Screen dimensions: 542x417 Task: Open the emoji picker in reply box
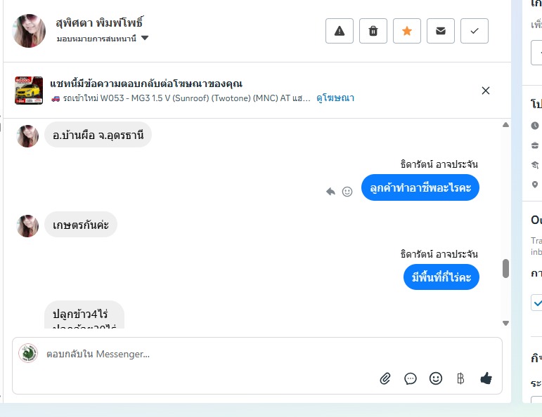[436, 378]
